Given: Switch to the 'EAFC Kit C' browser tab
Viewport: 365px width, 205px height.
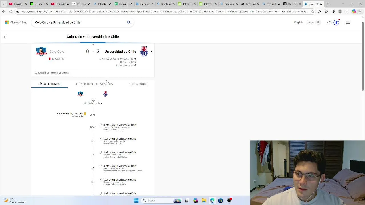Looking at the screenshot, I should [293, 4].
